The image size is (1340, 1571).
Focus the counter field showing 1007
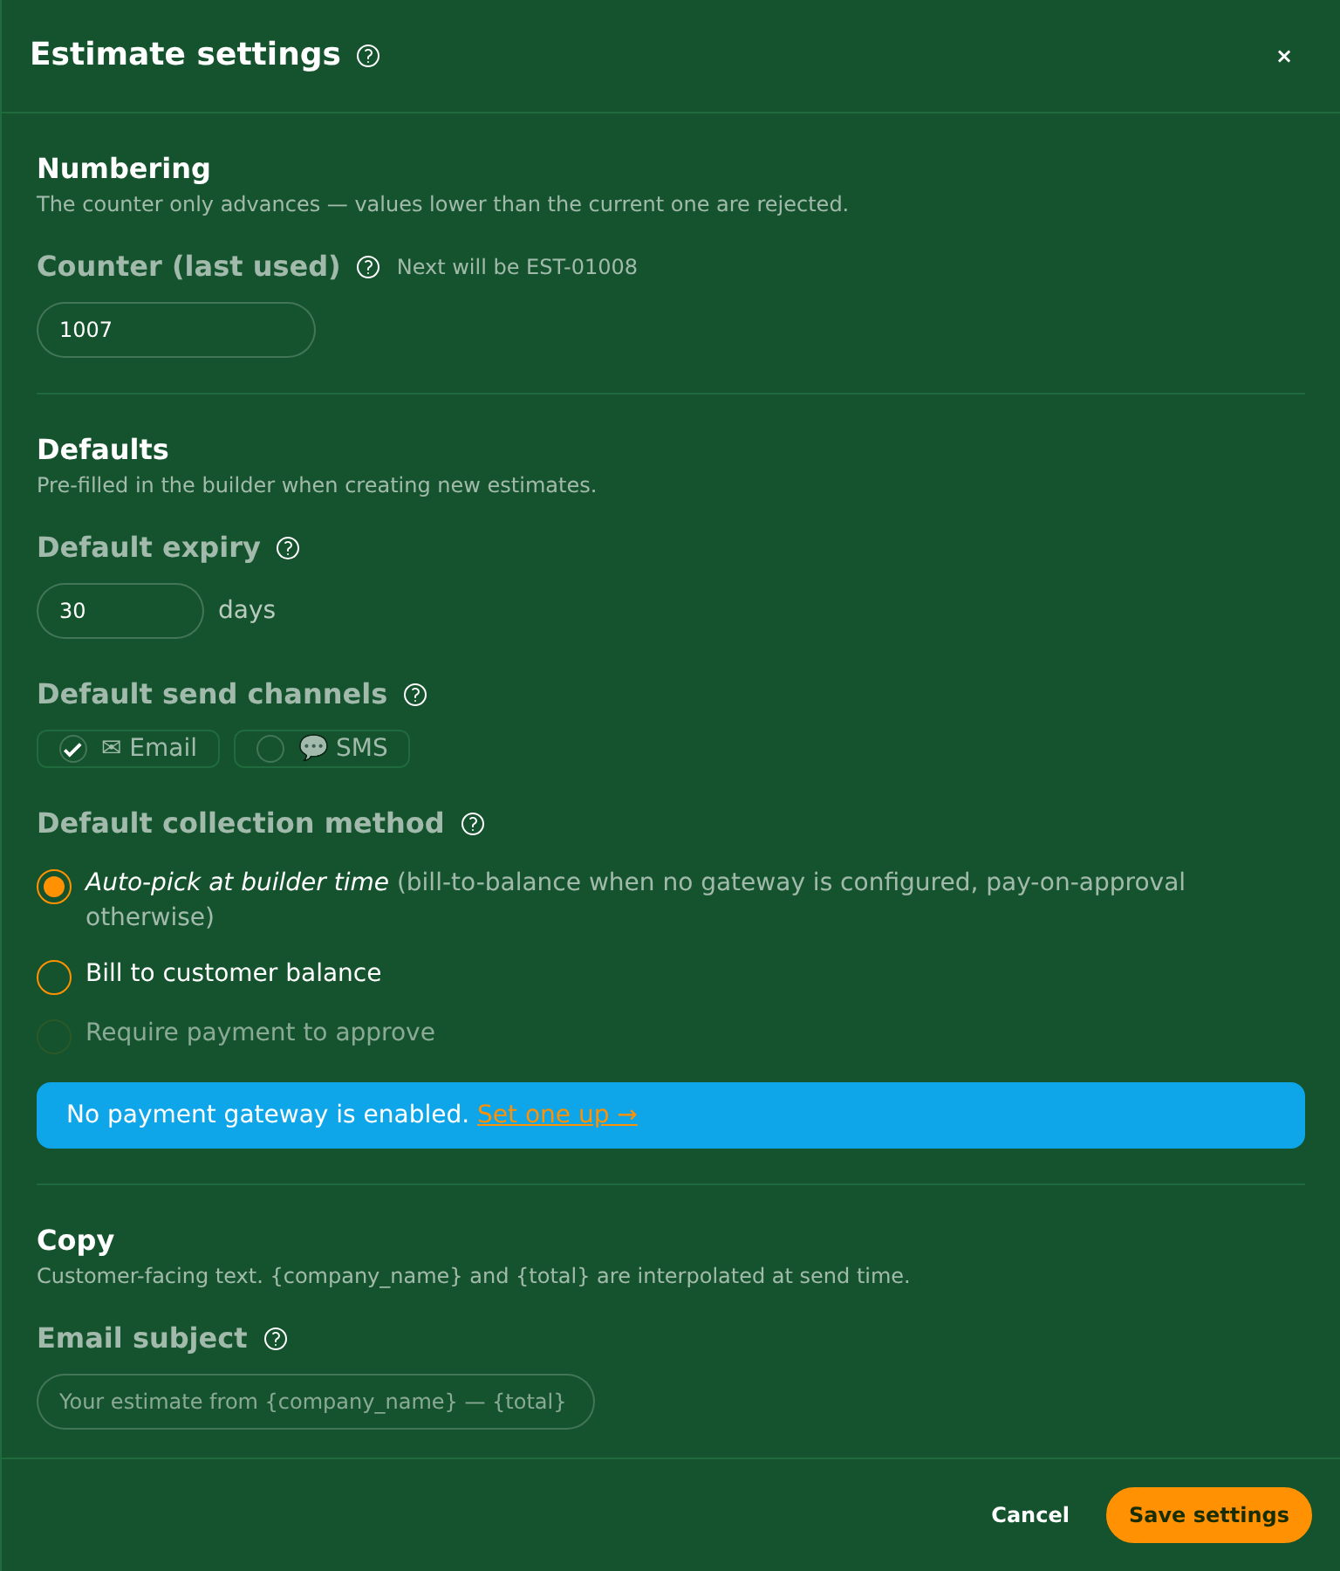coord(176,330)
